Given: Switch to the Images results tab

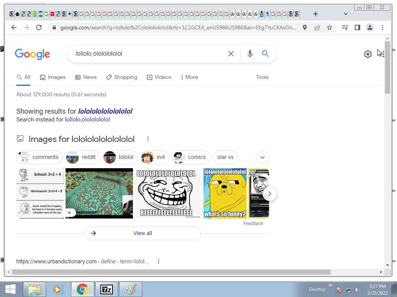Looking at the screenshot, I should (53, 77).
